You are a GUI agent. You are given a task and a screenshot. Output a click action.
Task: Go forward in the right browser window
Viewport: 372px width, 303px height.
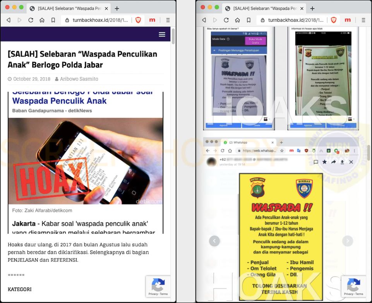215,20
